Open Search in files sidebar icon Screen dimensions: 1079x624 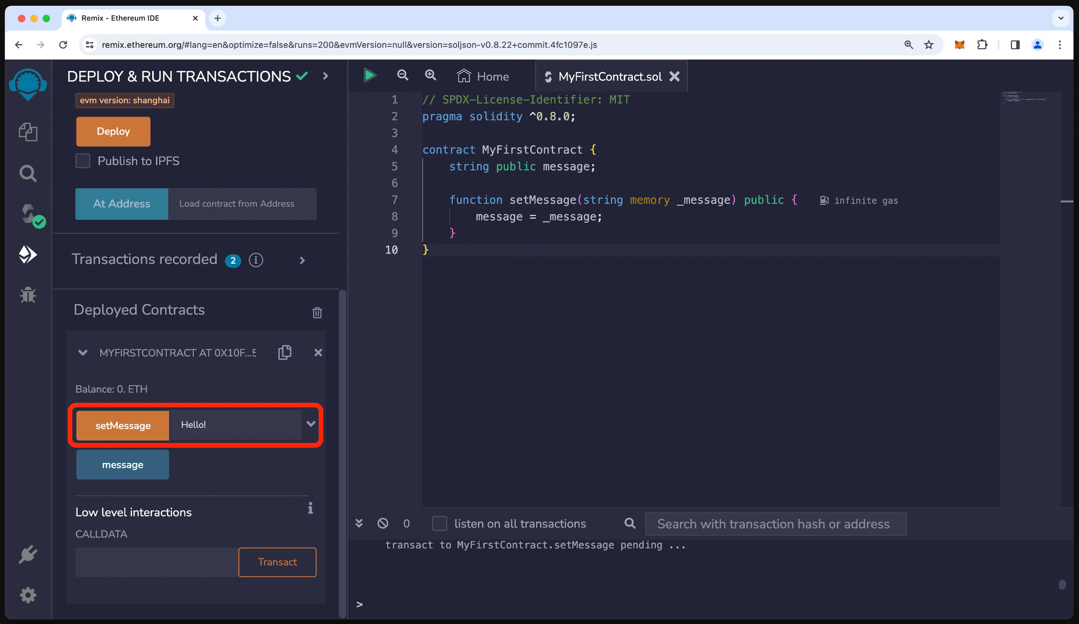click(28, 173)
